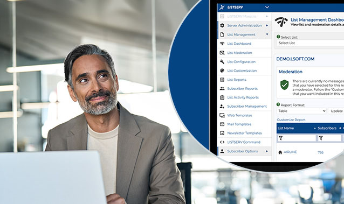Click the DEMO.LSOFT.COM heading
Image resolution: width=344 pixels, height=204 pixels.
(x=295, y=59)
